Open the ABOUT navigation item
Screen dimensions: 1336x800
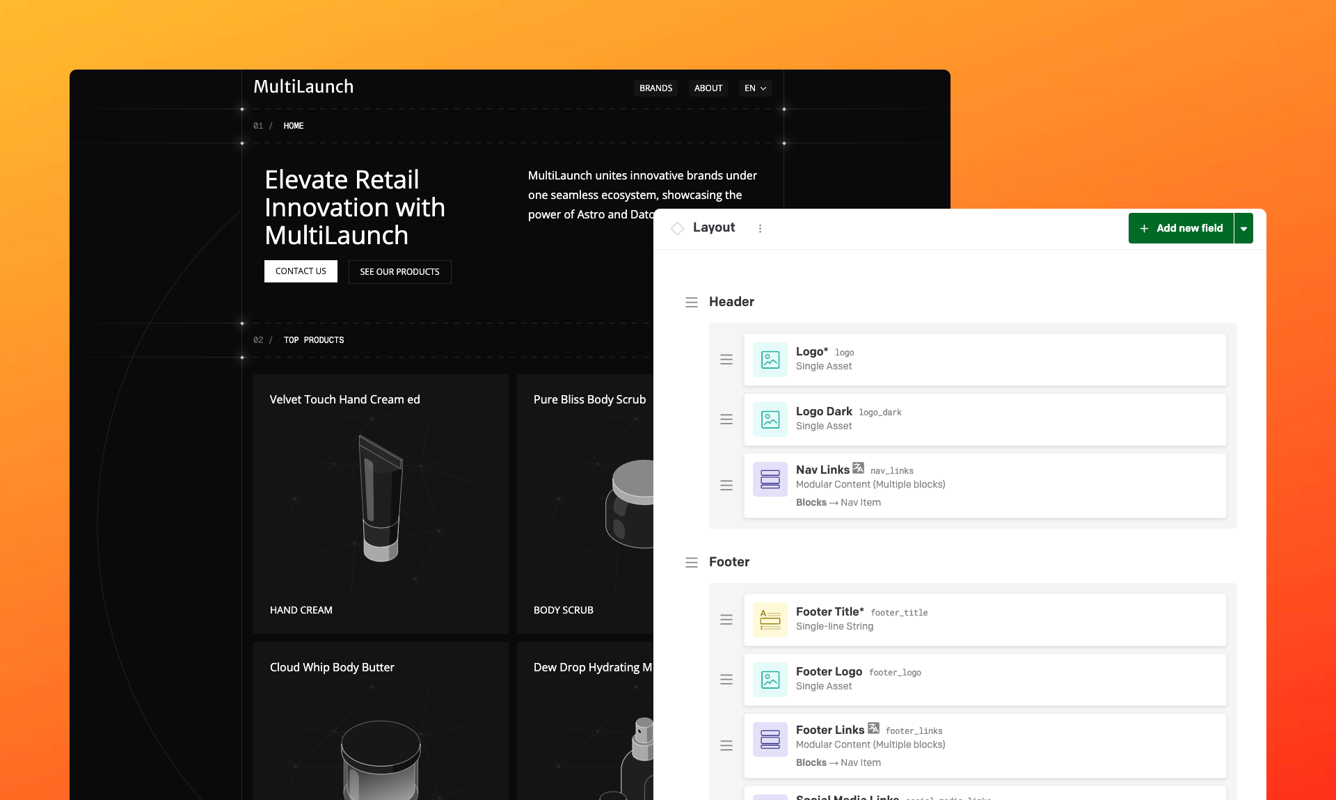pos(708,88)
